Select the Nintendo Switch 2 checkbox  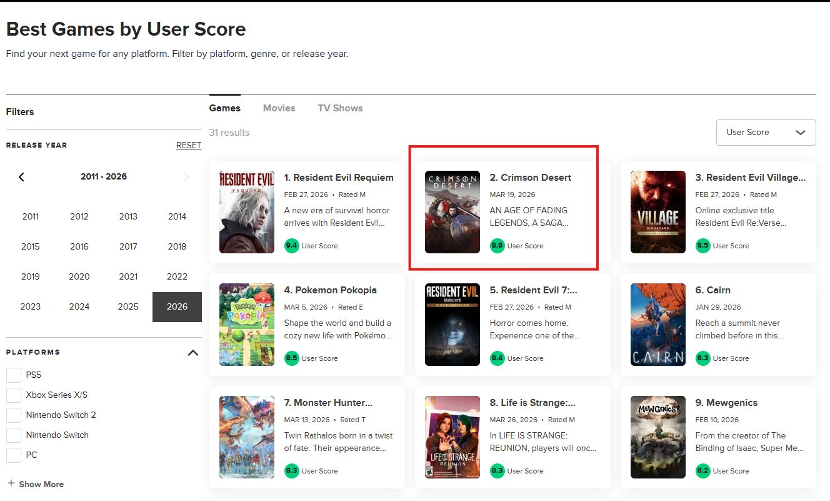pos(13,415)
